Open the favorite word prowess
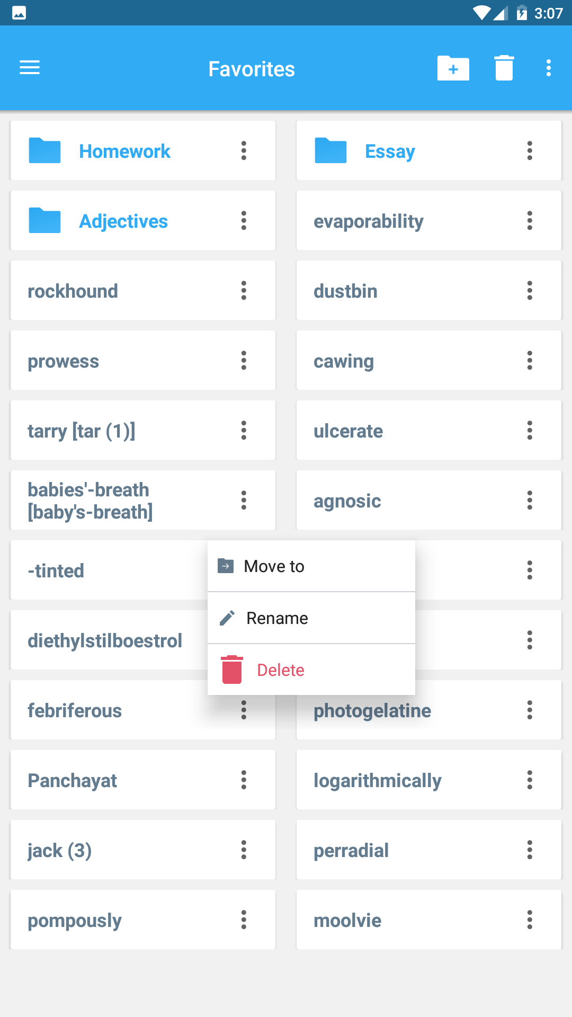The width and height of the screenshot is (572, 1017). click(x=64, y=361)
